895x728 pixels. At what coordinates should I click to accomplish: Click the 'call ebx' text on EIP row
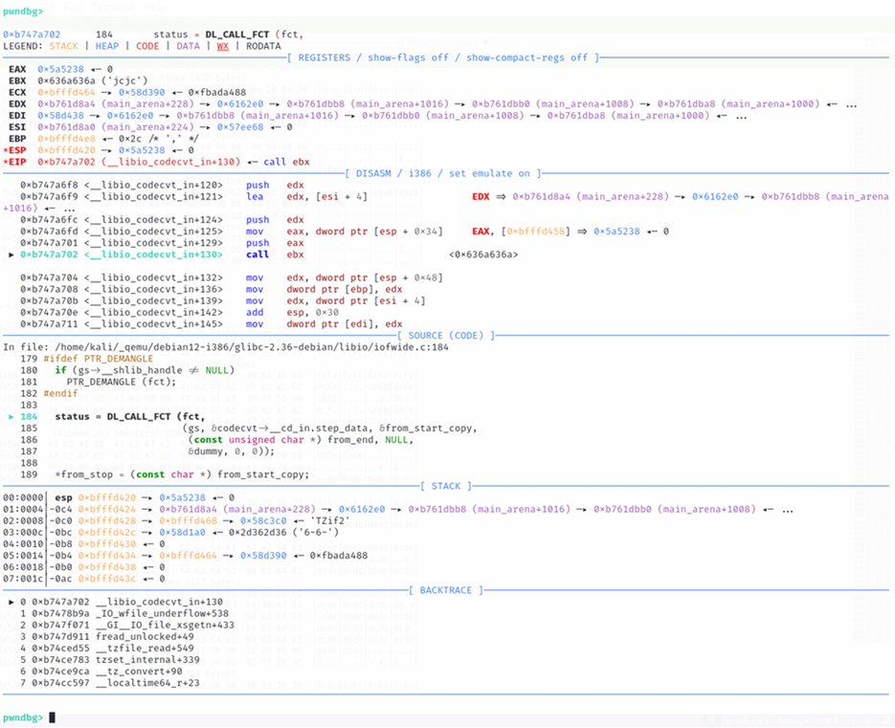[x=286, y=162]
